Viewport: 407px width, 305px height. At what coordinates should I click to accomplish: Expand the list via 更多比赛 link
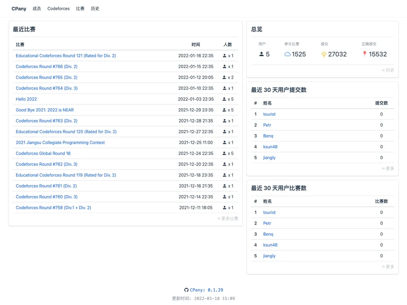pos(227,219)
